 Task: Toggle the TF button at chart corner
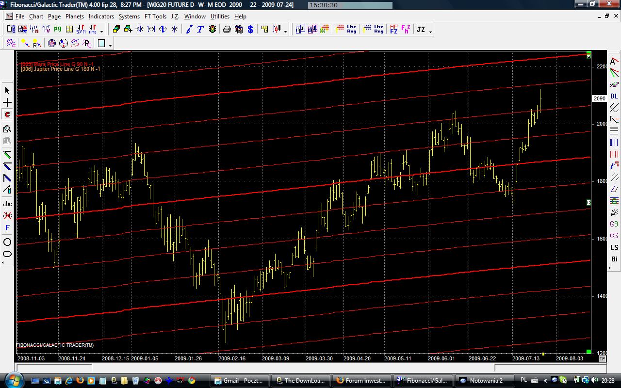(603, 359)
